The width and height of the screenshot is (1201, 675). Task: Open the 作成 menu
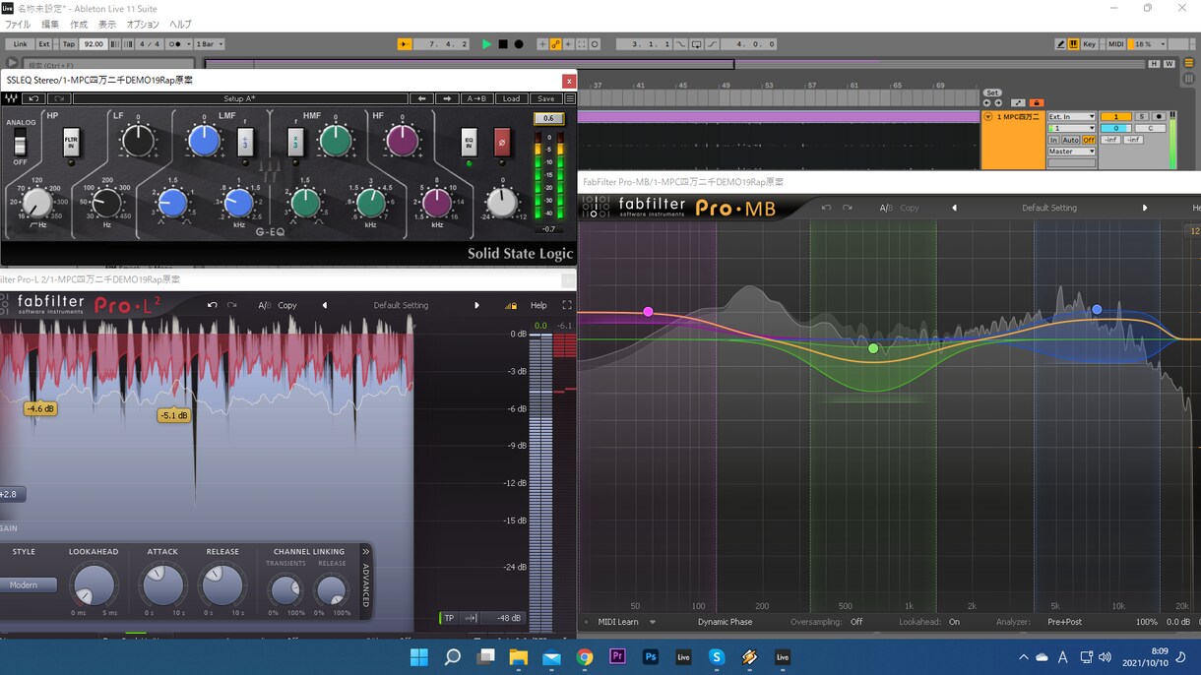click(79, 24)
